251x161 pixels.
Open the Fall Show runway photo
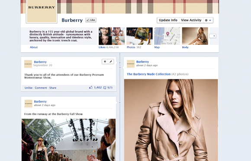point(68,140)
